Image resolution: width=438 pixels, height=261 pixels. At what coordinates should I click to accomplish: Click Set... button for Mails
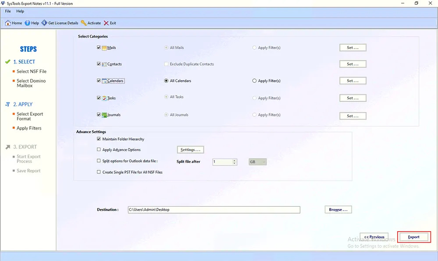tap(353, 48)
